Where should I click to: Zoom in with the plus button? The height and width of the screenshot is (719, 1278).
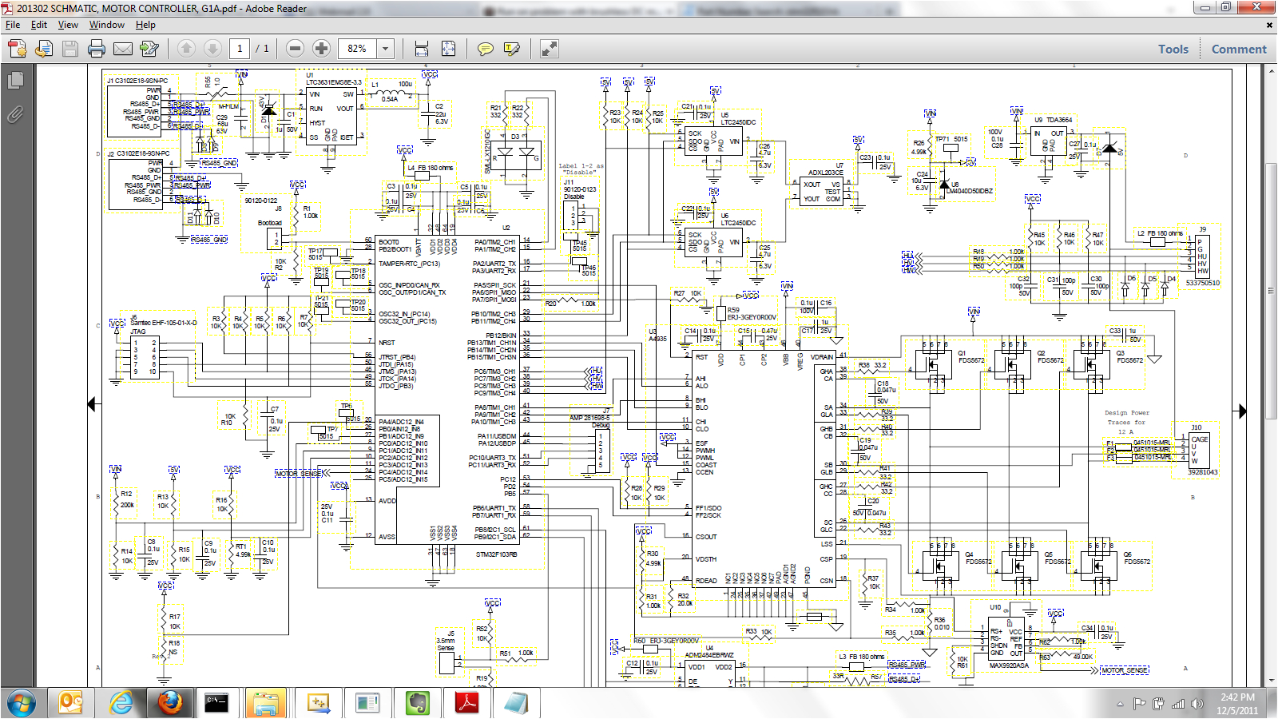point(321,49)
